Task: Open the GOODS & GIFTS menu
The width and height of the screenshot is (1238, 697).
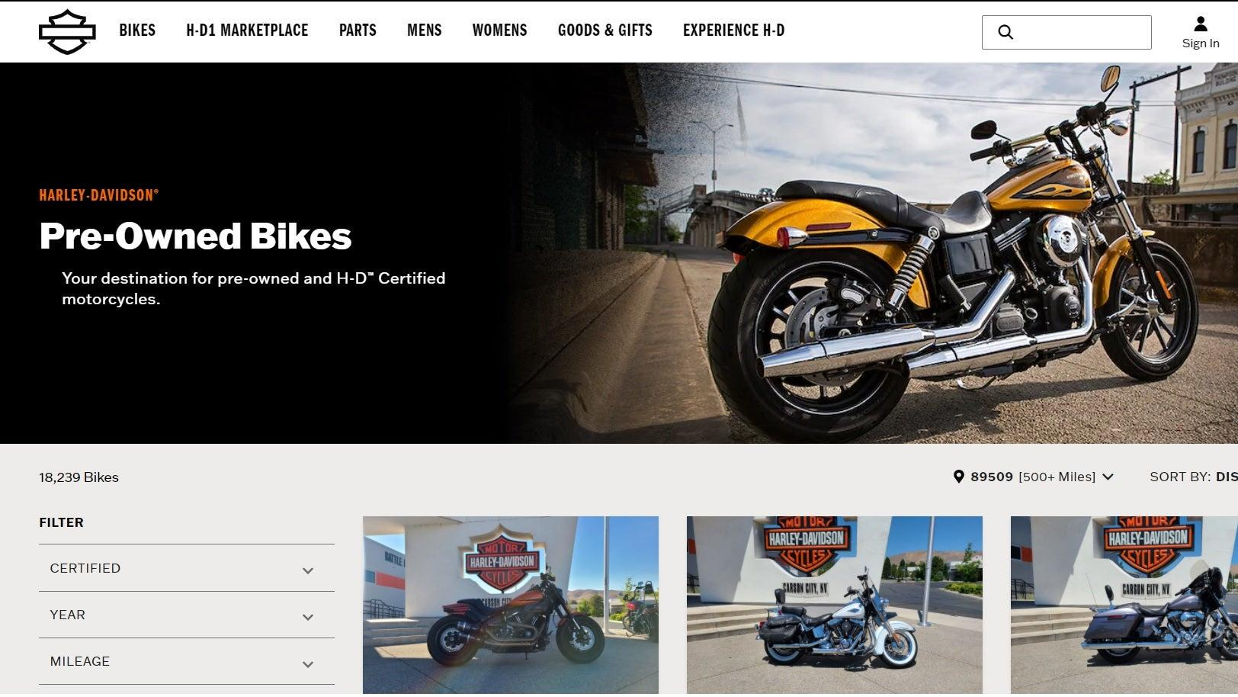Action: click(x=605, y=31)
